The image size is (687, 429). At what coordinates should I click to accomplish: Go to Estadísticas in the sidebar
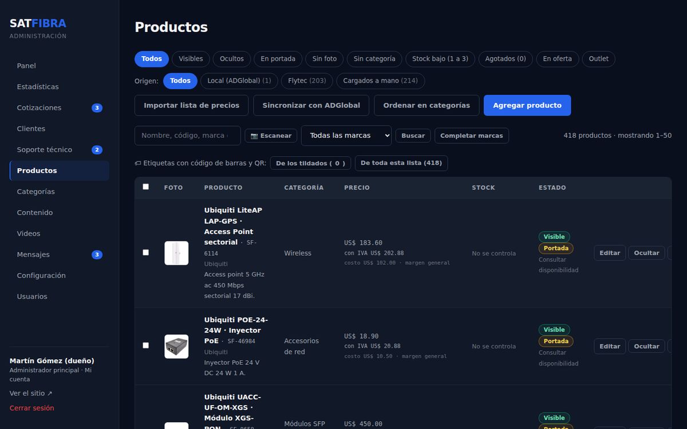59,87
